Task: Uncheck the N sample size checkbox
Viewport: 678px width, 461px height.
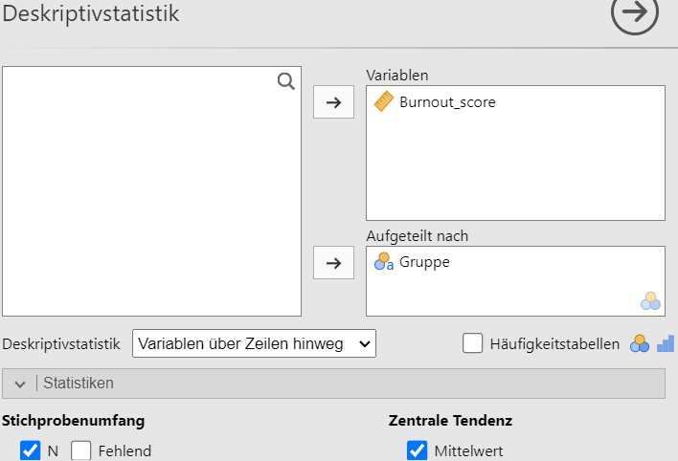Action: [x=31, y=450]
